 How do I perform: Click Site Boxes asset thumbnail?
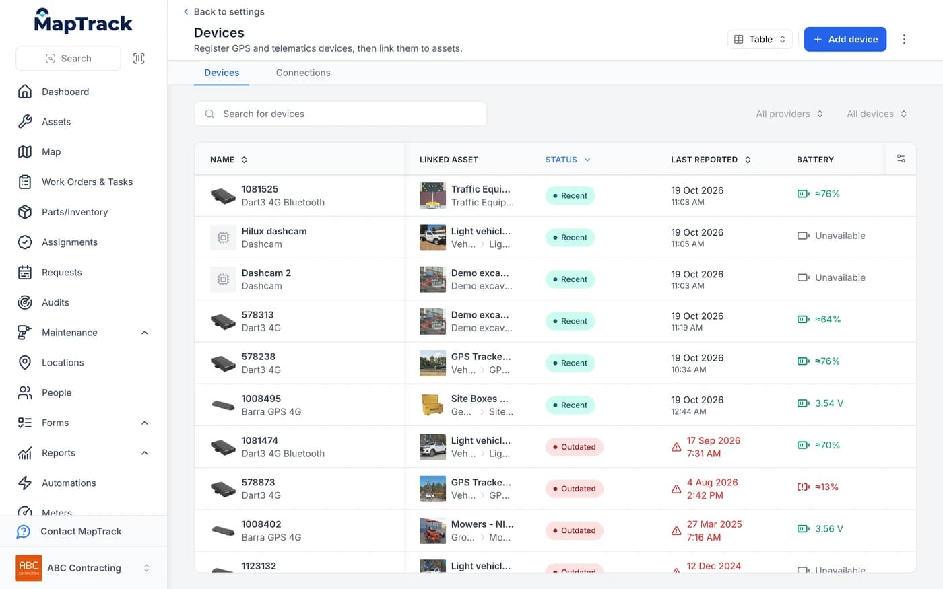(x=432, y=405)
